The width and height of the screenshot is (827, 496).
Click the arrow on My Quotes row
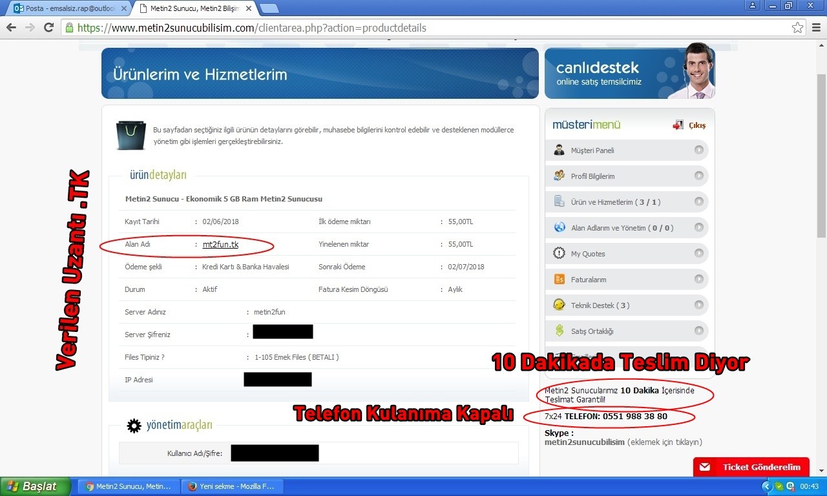coord(698,253)
